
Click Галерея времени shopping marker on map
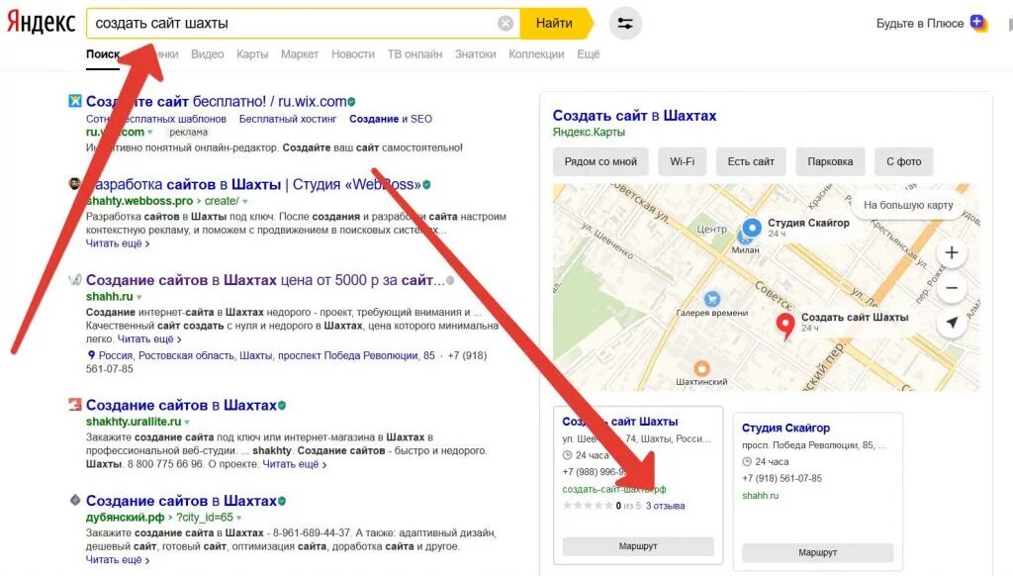tap(712, 299)
